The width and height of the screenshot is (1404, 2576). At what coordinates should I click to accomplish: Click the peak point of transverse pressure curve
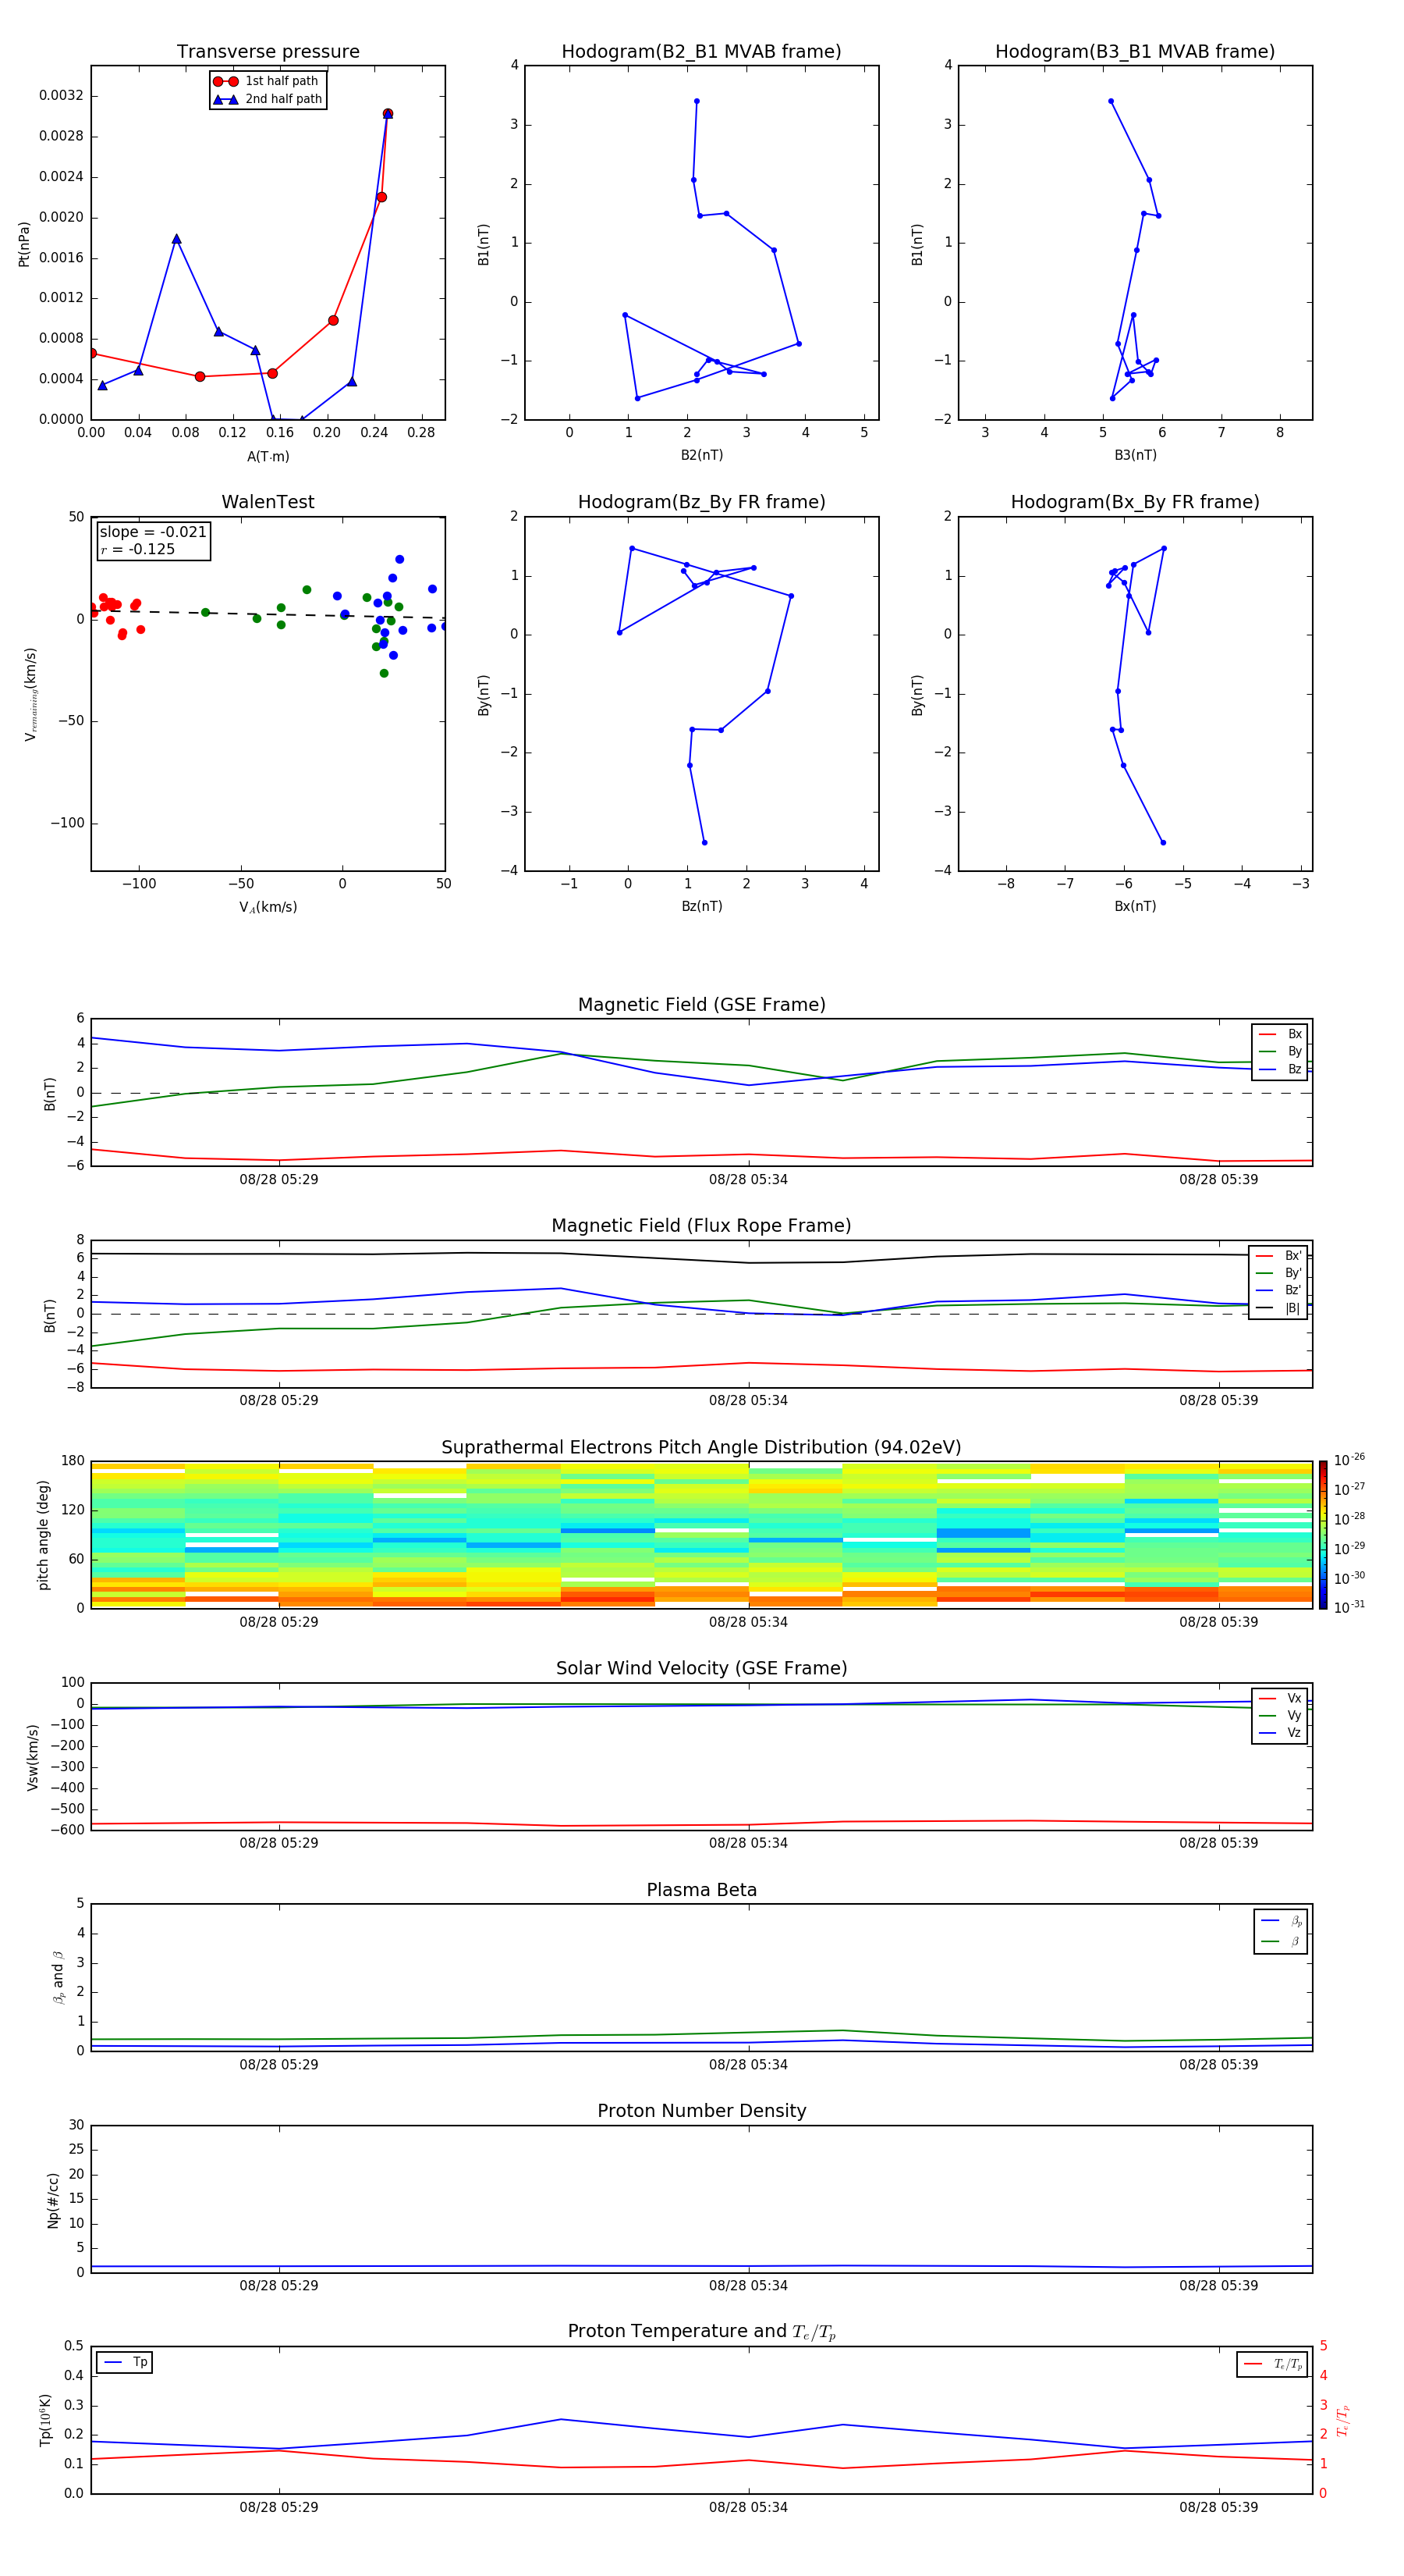[x=388, y=114]
